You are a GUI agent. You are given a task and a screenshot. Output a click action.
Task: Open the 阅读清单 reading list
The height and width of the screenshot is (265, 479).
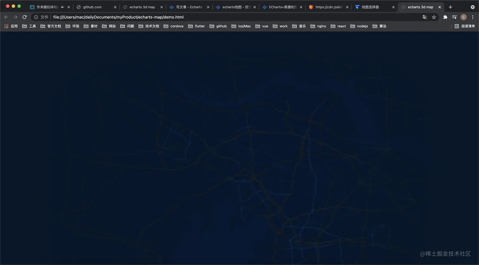tap(468, 26)
